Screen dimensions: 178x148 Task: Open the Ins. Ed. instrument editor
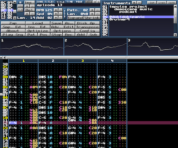pyautogui.click(x=38, y=27)
